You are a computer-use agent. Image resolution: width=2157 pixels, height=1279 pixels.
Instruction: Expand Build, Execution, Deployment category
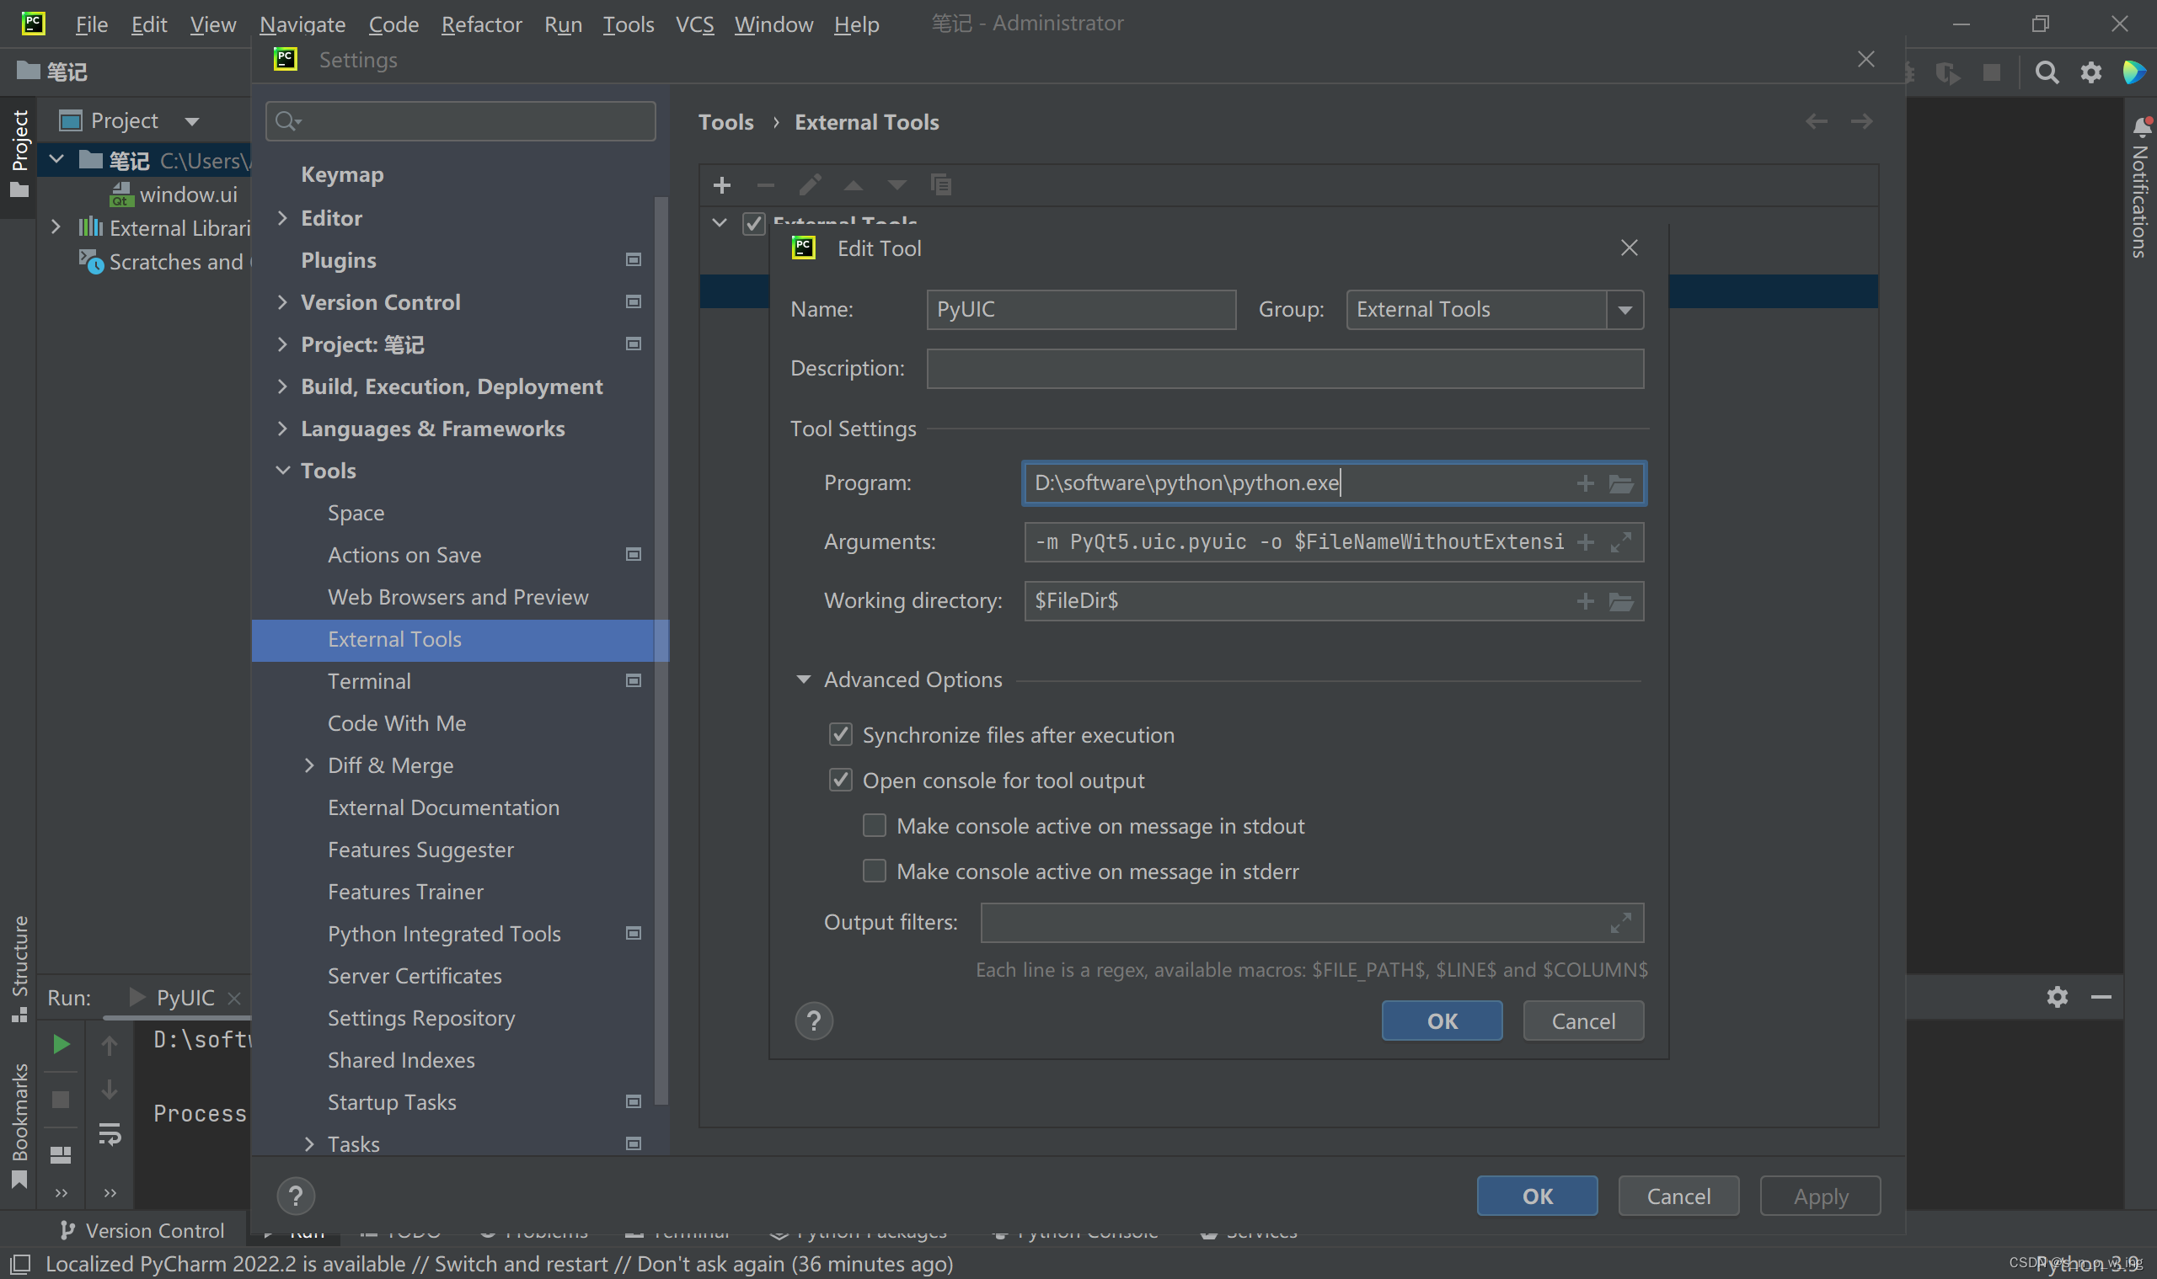283,386
